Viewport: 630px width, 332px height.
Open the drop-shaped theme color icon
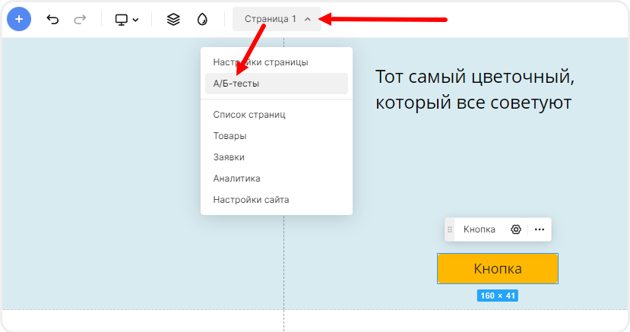[x=202, y=19]
